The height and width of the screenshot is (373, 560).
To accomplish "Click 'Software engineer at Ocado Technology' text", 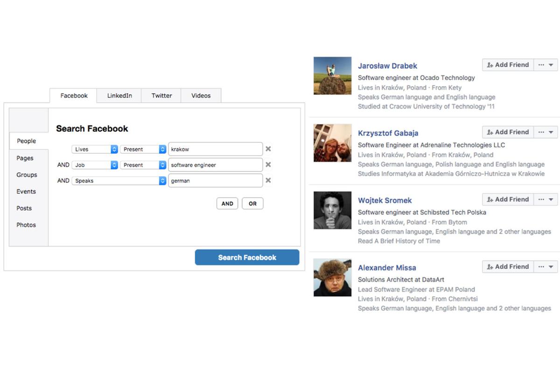I will pos(416,78).
